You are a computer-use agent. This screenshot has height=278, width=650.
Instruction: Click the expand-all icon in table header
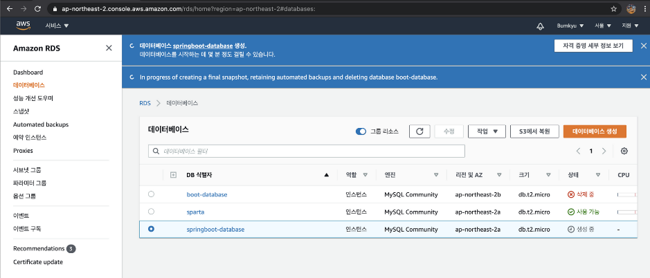pyautogui.click(x=174, y=175)
